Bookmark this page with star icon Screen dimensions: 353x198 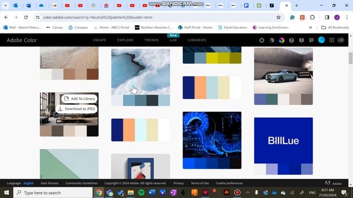click(x=279, y=17)
